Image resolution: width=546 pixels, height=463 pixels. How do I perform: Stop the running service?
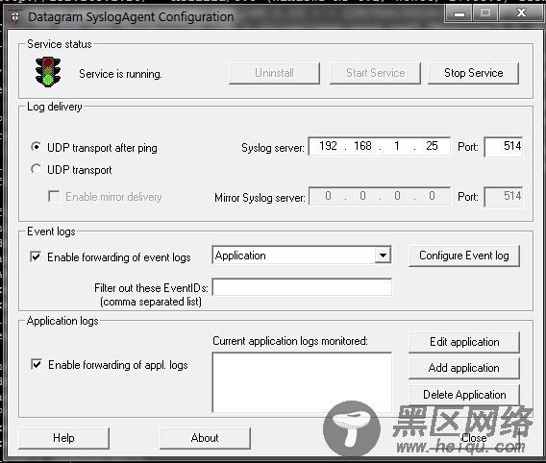[474, 73]
